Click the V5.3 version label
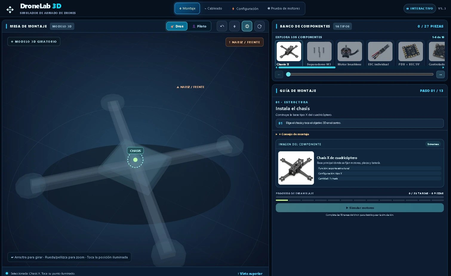The height and width of the screenshot is (276, 451). [442, 8]
